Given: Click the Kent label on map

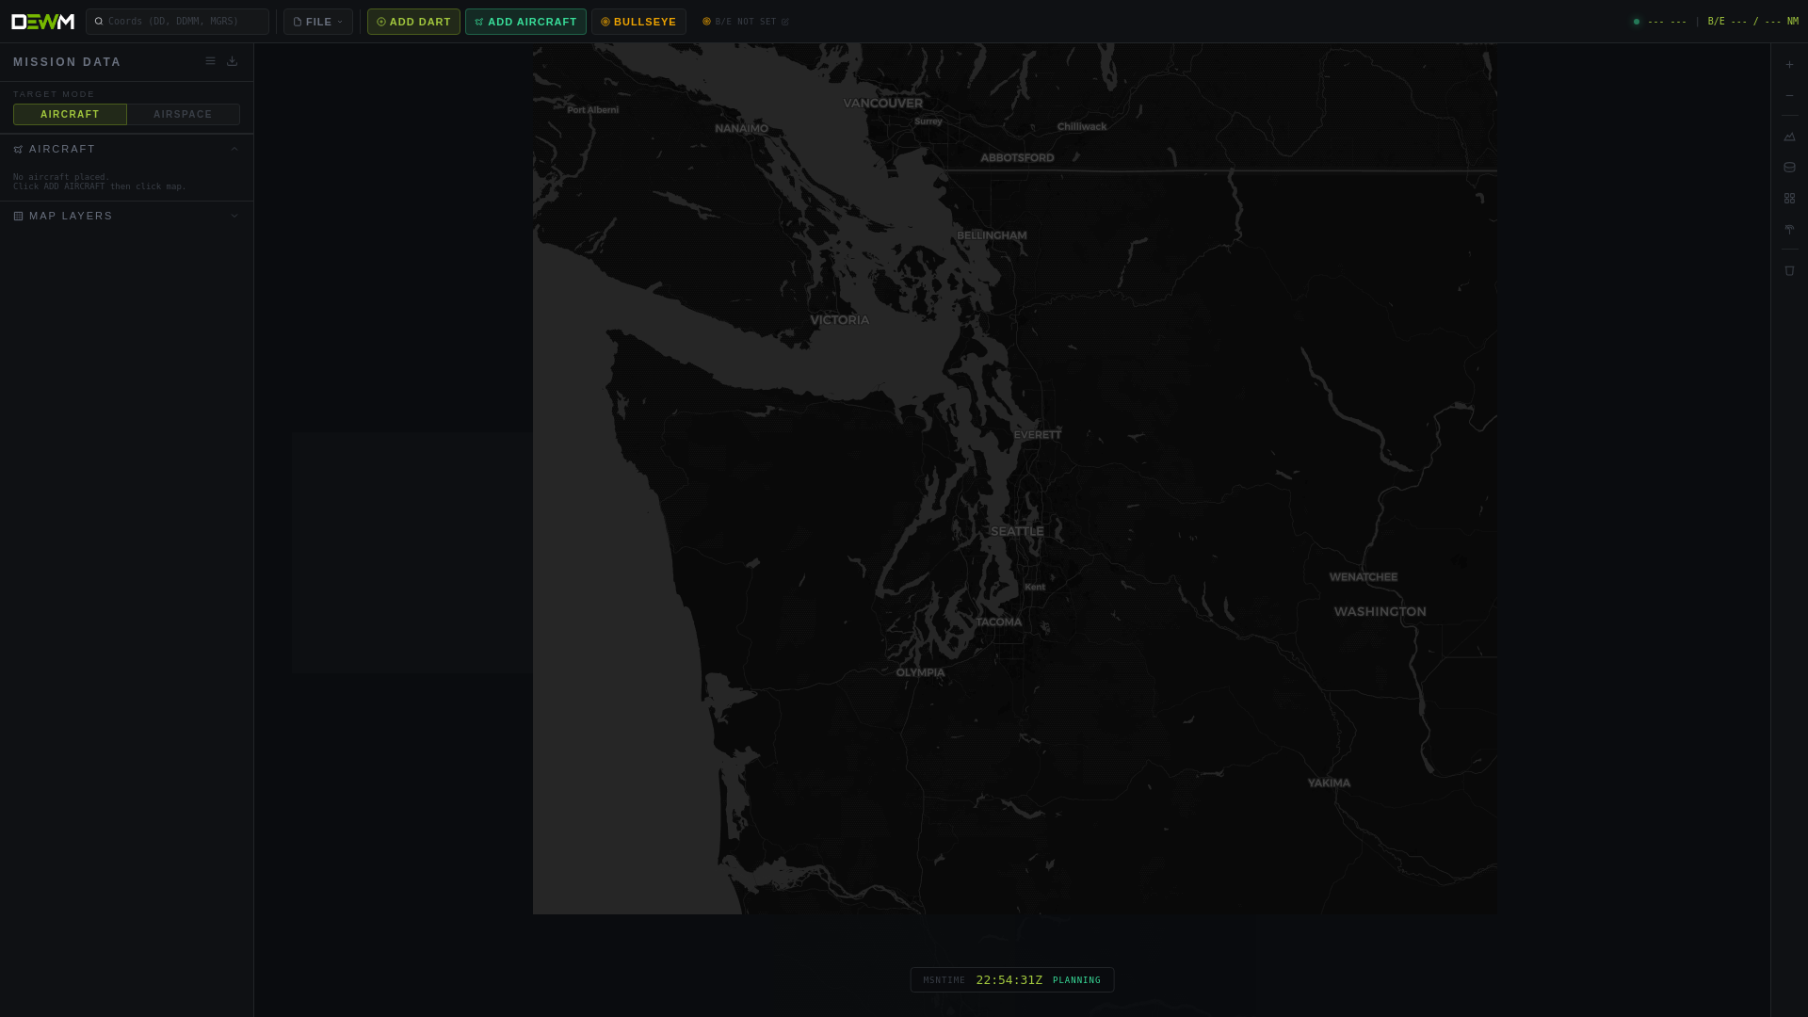Looking at the screenshot, I should point(1035,587).
